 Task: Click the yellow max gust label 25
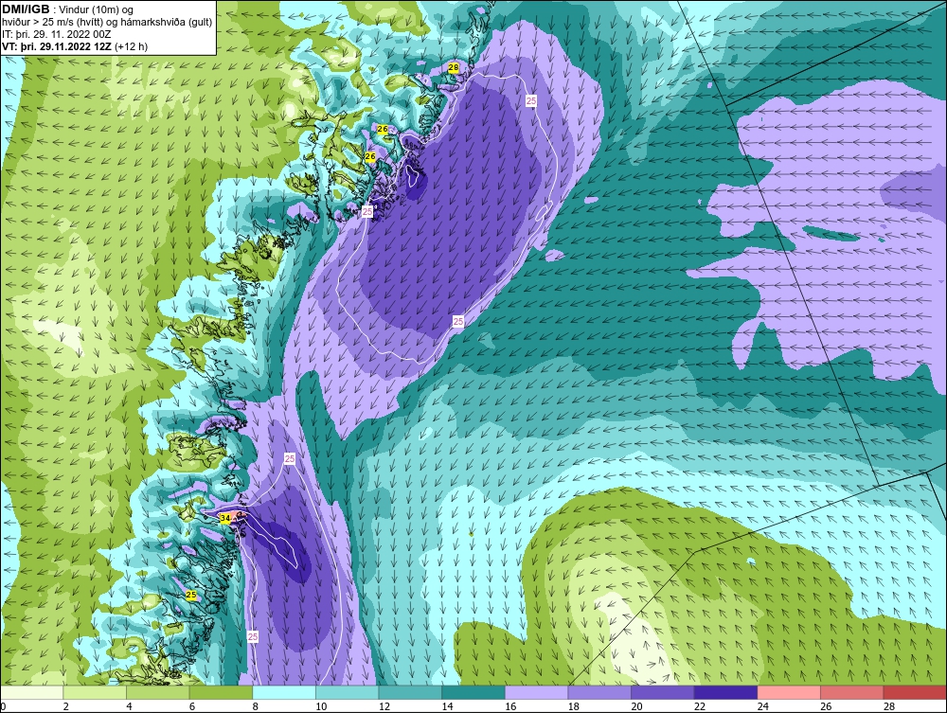191,595
